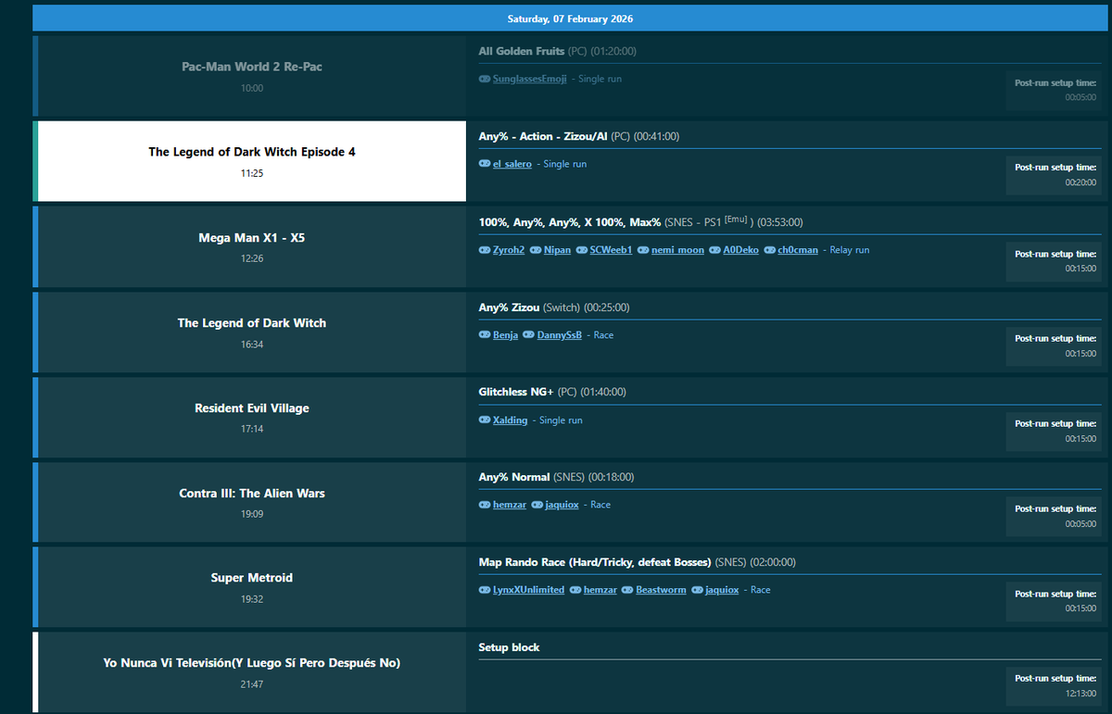Image resolution: width=1112 pixels, height=714 pixels.
Task: Follow the nemi_moon runner link
Action: [x=677, y=250]
